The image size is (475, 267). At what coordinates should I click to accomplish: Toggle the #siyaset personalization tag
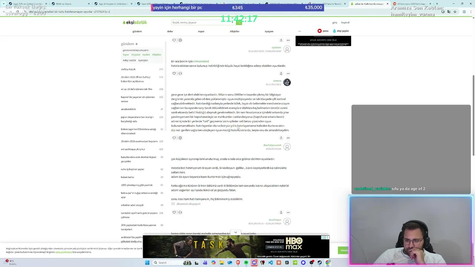click(135, 55)
